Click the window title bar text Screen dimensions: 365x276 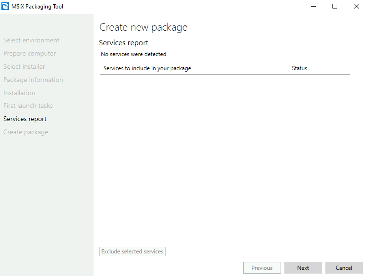[x=37, y=7]
